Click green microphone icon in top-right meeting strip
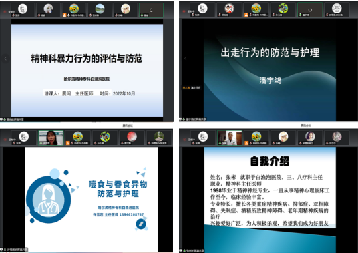This screenshot has height=253, width=358. tap(300, 15)
